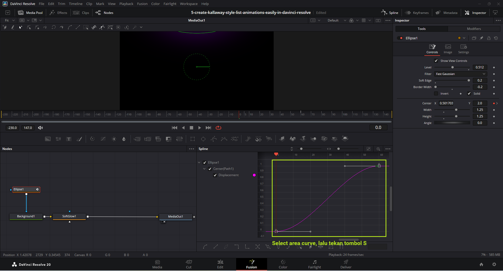Open the Fusion menu

(142, 4)
